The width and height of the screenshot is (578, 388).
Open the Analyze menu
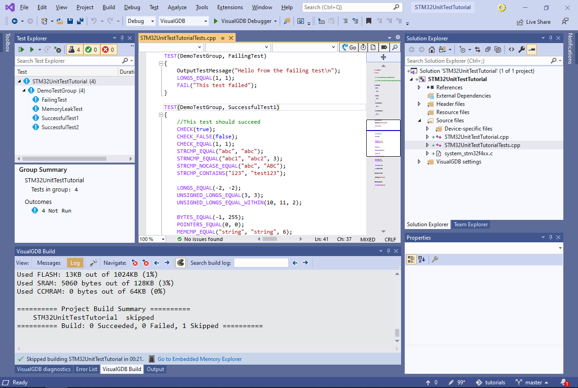177,7
